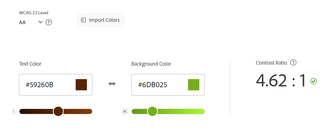Focus the #6DB025 background color field
334x137 pixels.
[159, 85]
